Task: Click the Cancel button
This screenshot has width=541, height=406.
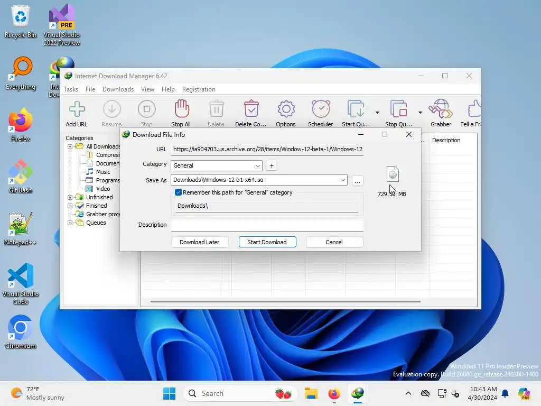Action: coord(334,242)
